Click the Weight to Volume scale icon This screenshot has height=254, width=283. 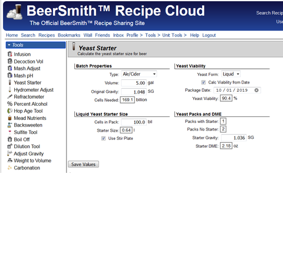click(9, 161)
